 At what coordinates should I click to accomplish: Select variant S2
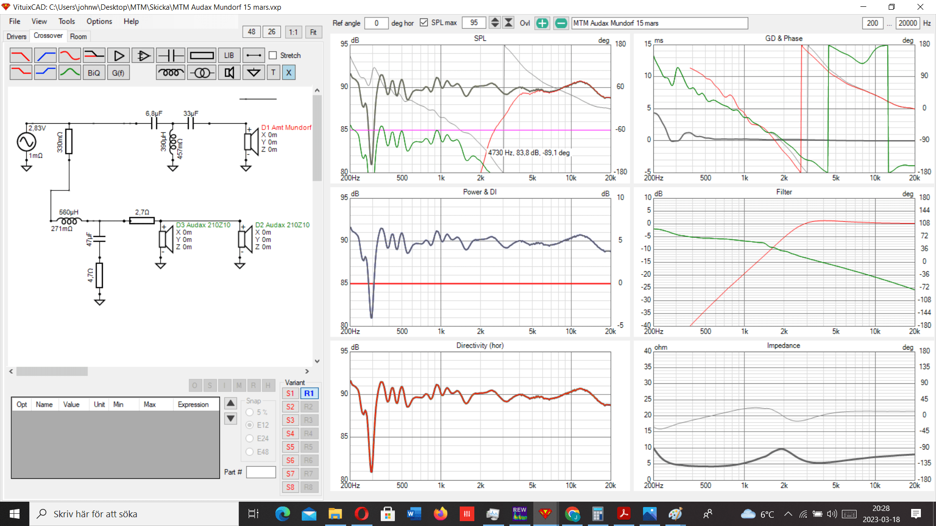tap(291, 407)
